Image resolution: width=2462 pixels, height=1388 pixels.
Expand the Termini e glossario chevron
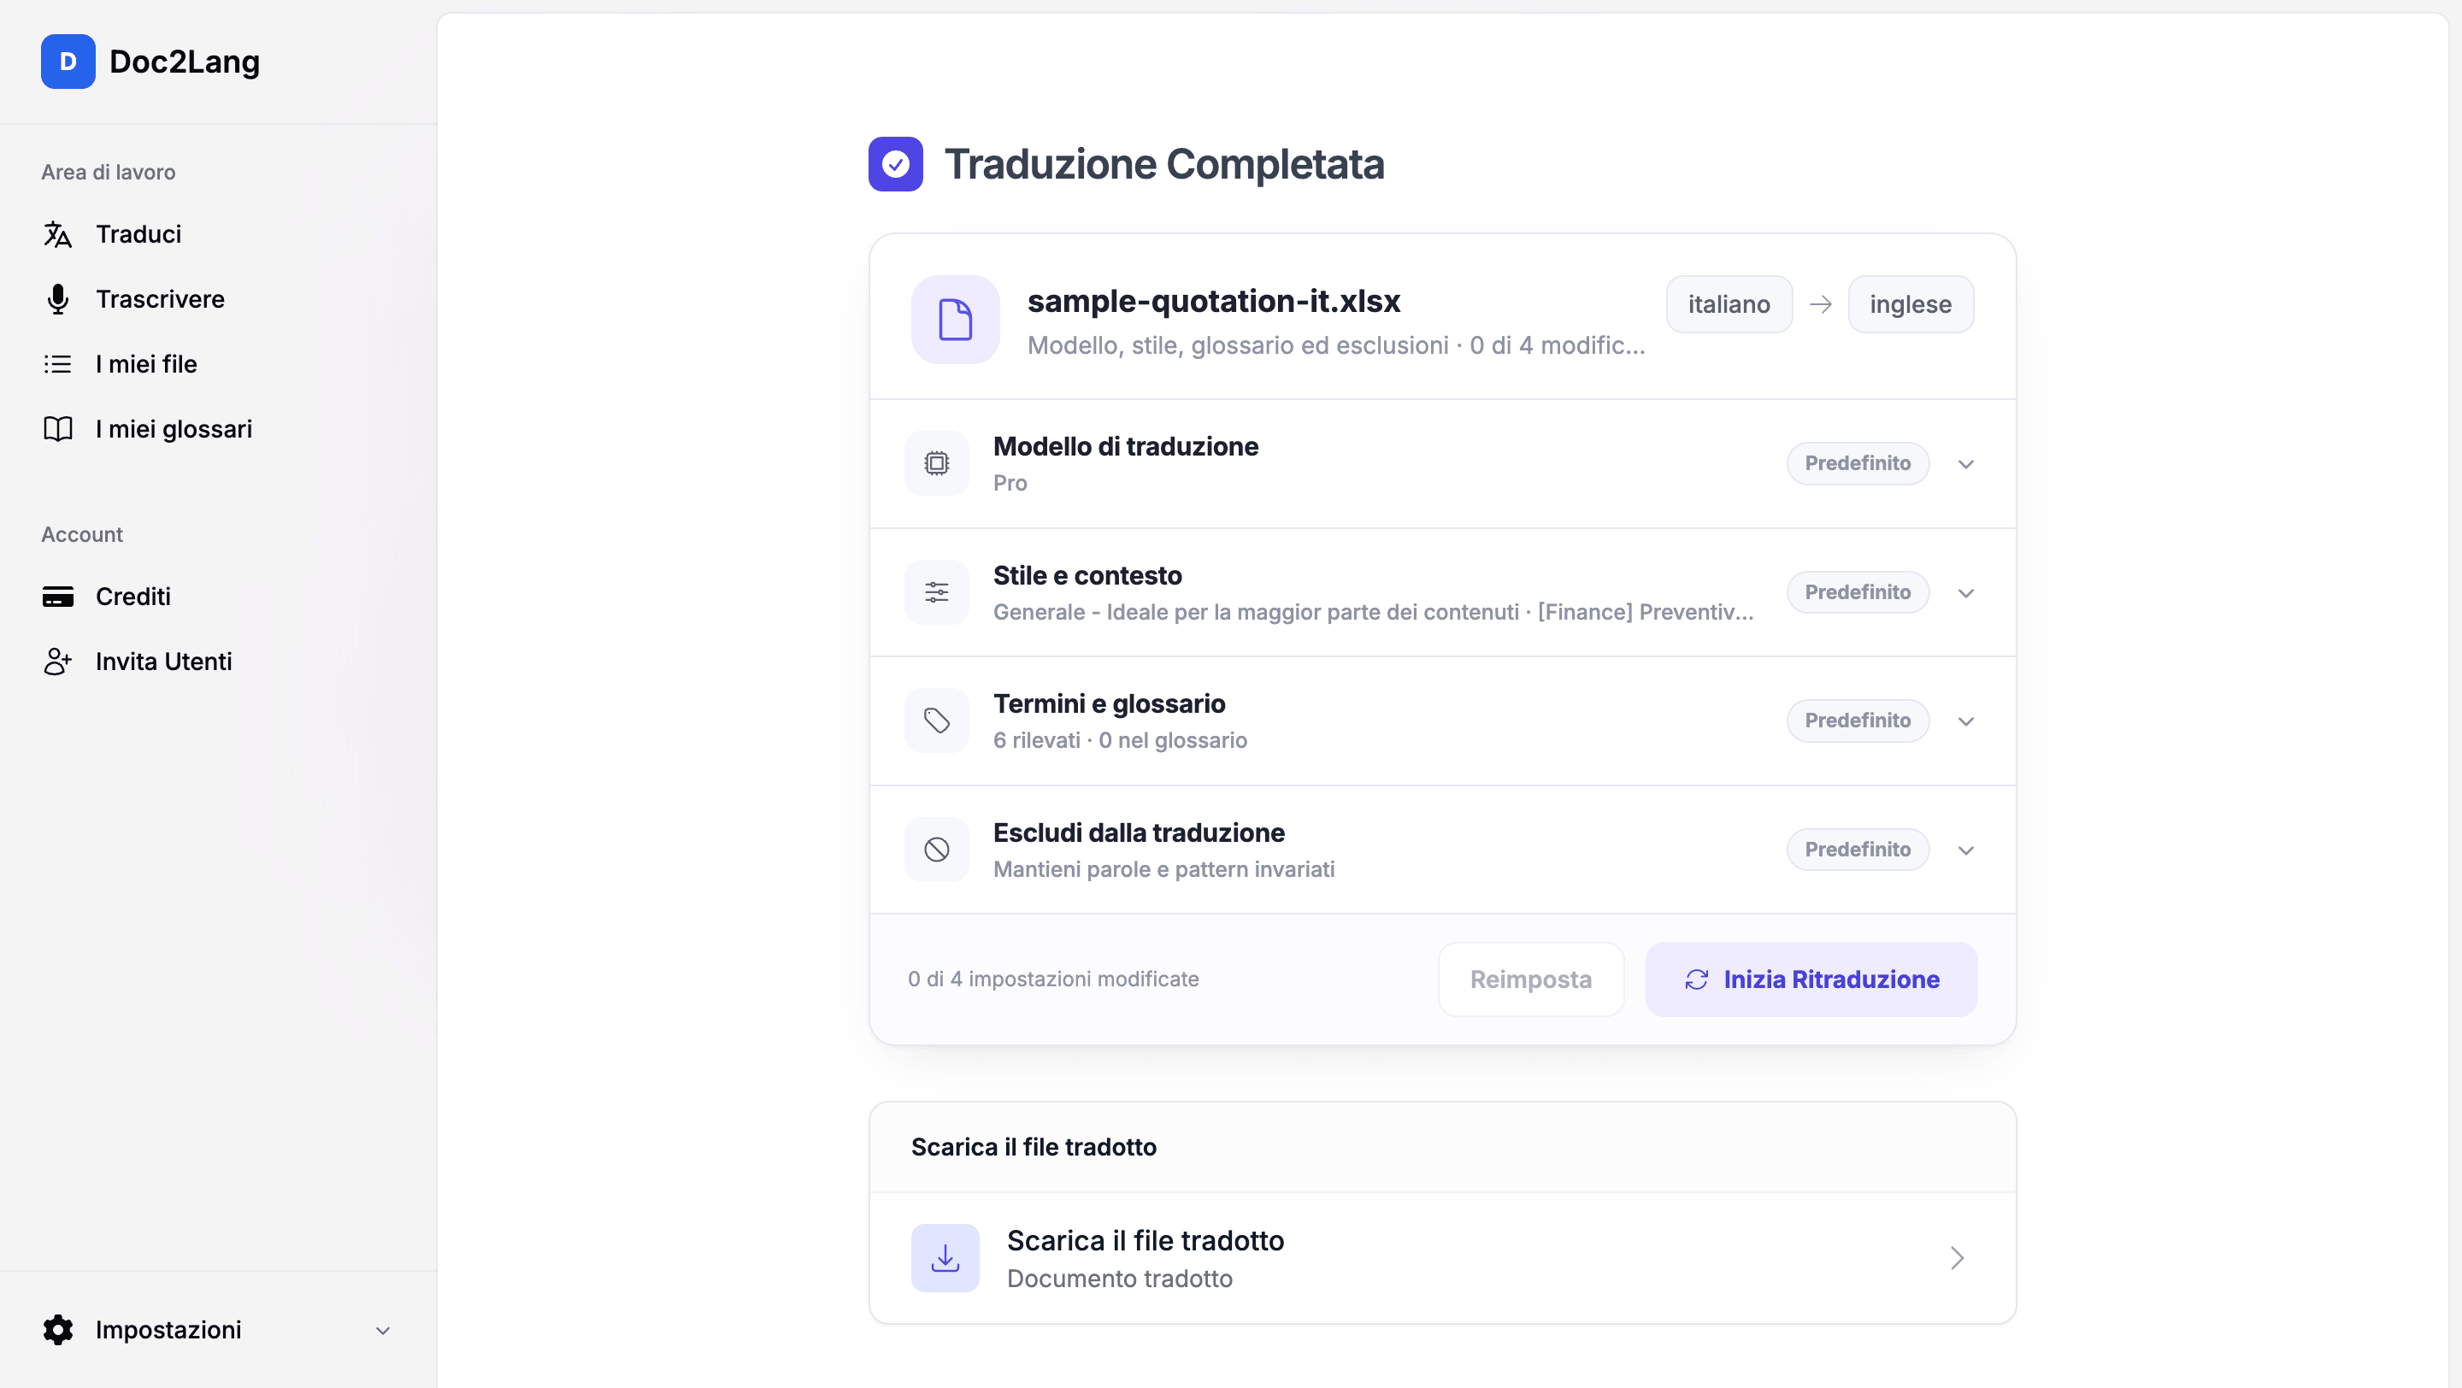(x=1966, y=721)
